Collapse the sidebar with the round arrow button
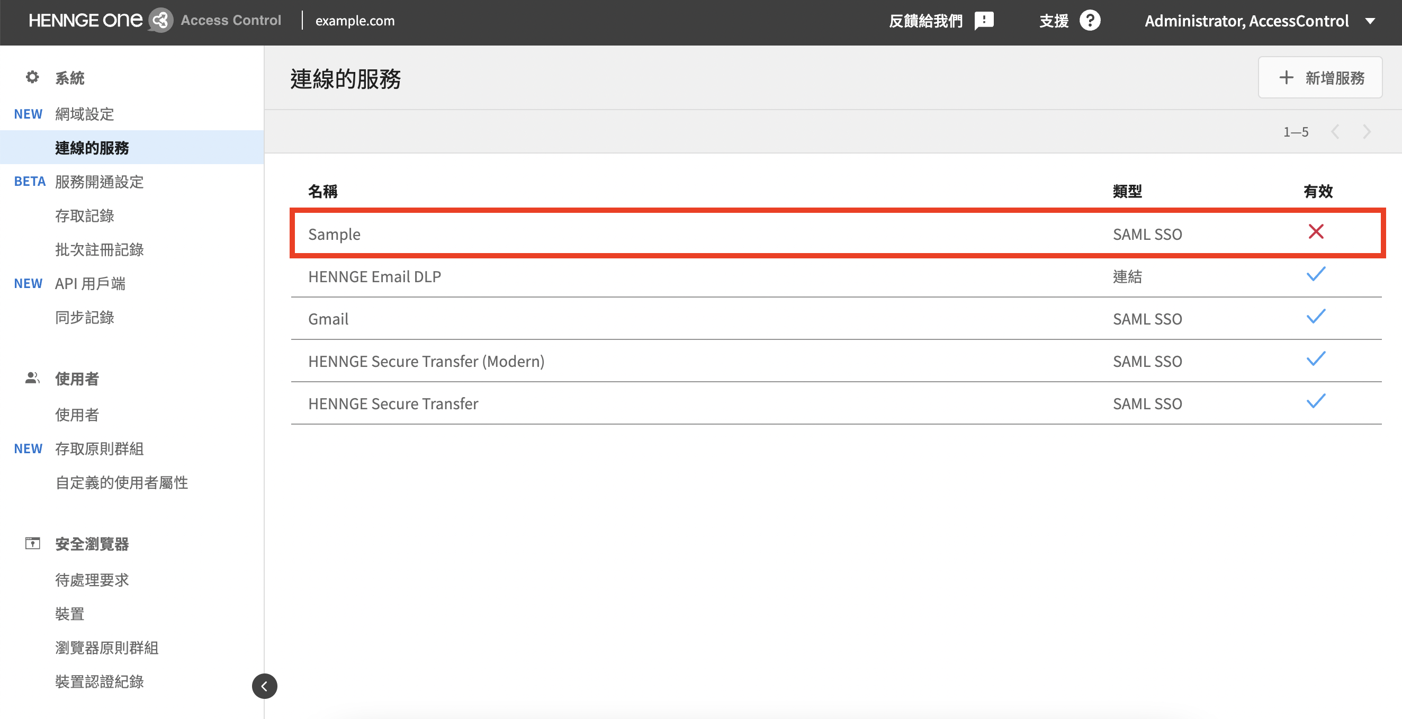Viewport: 1402px width, 719px height. [x=265, y=686]
